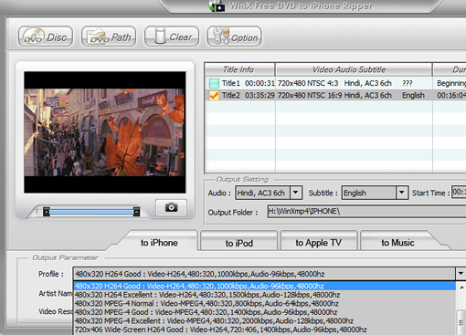
Task: Open the Option settings button
Action: (x=234, y=37)
